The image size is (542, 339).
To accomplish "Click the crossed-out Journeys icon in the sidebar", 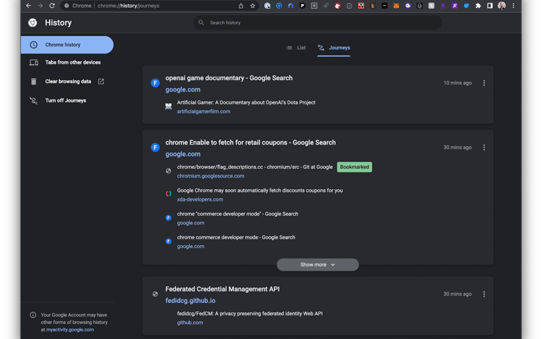I will point(33,100).
